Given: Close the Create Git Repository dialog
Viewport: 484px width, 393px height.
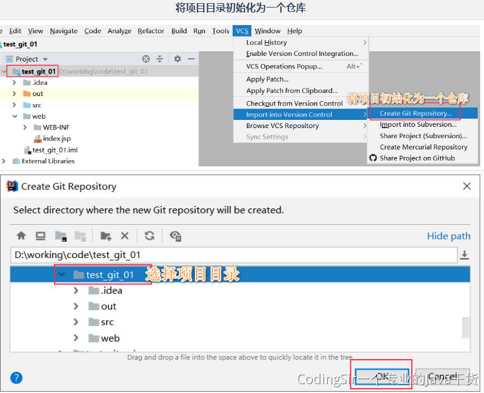Looking at the screenshot, I should (466, 186).
